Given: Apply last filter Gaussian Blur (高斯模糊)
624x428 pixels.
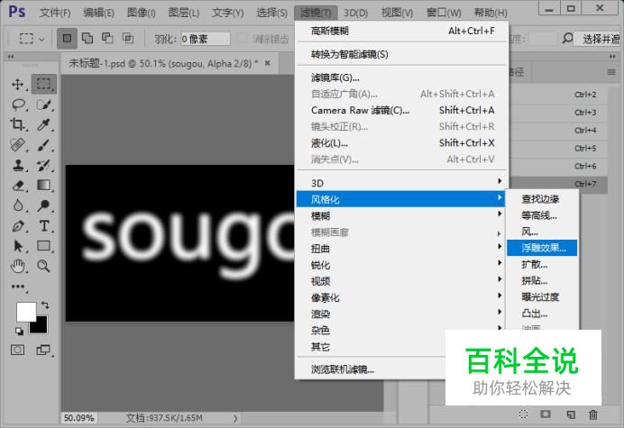Looking at the screenshot, I should [402, 31].
